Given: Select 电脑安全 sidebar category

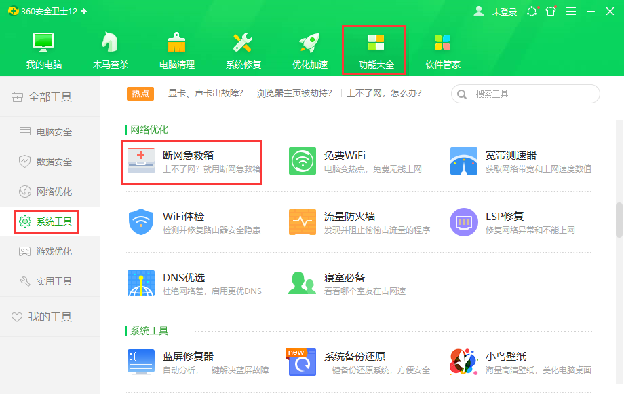Looking at the screenshot, I should [50, 132].
